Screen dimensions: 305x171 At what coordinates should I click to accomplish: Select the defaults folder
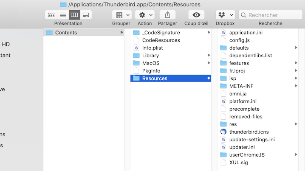pyautogui.click(x=258, y=48)
